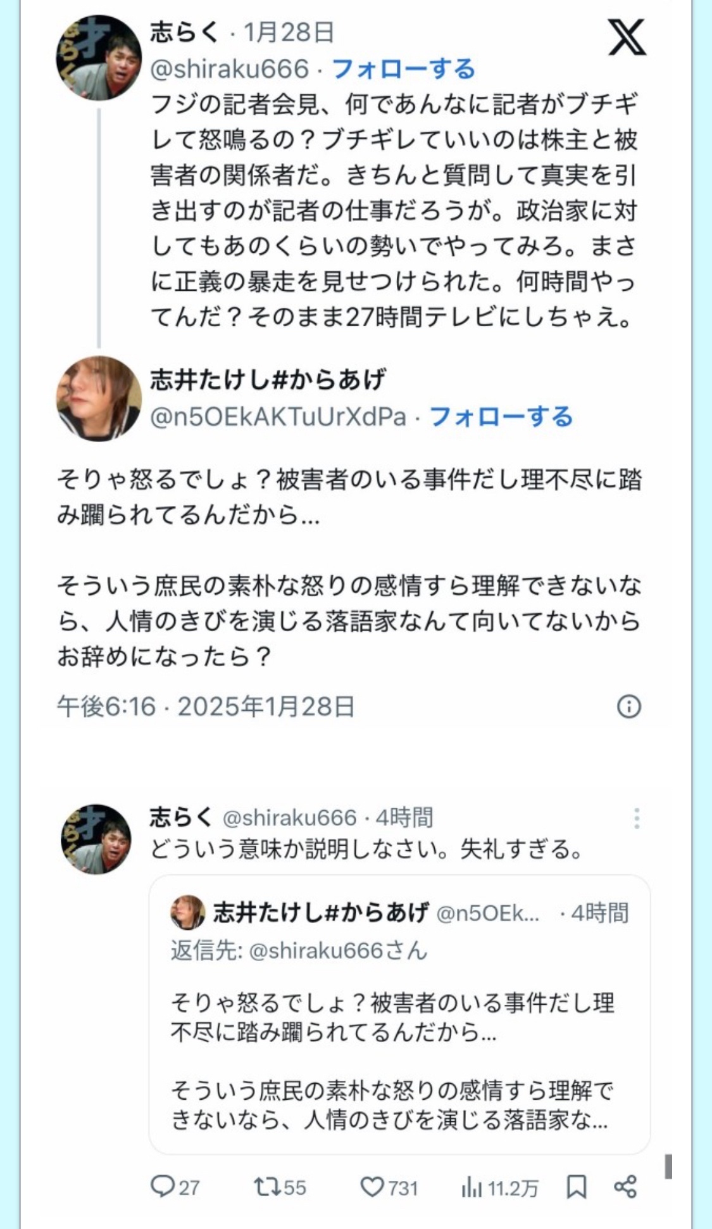Tap the share icon on bottom post
Viewport: 712px width, 1229px height.
[x=625, y=1187]
